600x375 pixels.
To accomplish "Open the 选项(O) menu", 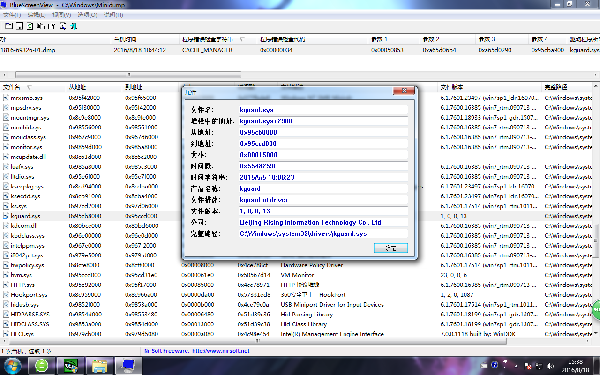I will [87, 15].
